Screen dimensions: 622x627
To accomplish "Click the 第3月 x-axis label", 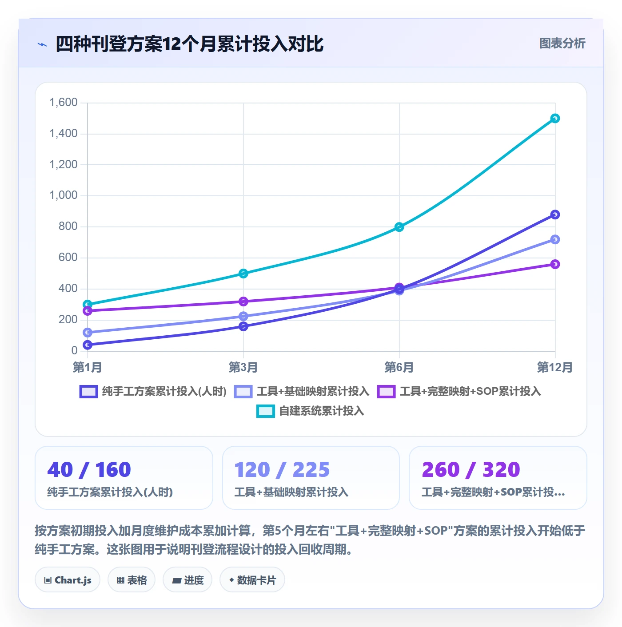I will (x=243, y=367).
